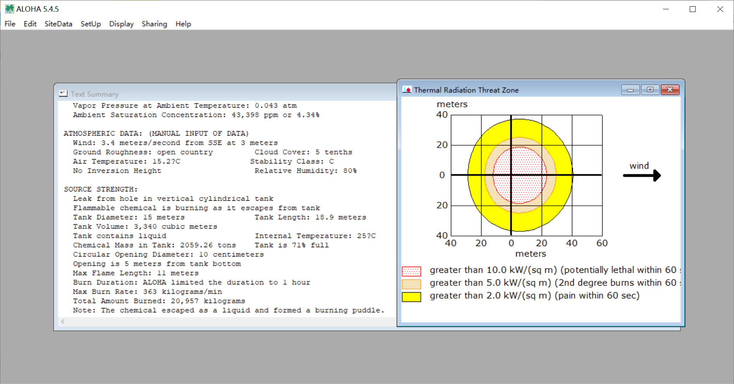Click the 'greater than 2.0 kW/(sq m)' legend text
This screenshot has height=384, width=734.
[x=535, y=296]
